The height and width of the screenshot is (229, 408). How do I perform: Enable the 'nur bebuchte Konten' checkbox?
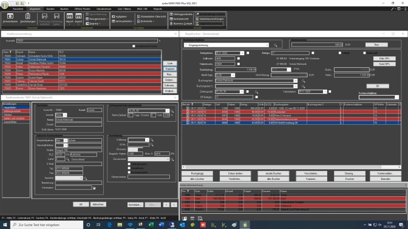134,46
